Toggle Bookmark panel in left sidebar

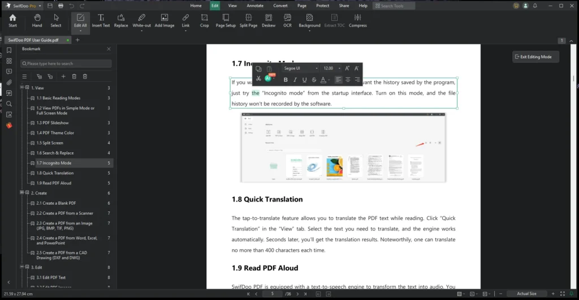pos(9,50)
